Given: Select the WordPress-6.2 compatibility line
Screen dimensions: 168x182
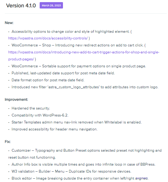Looking at the screenshot, I should pyautogui.click(x=40, y=115).
